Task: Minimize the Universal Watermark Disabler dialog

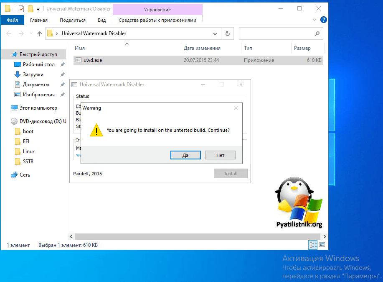Action: click(x=203, y=85)
